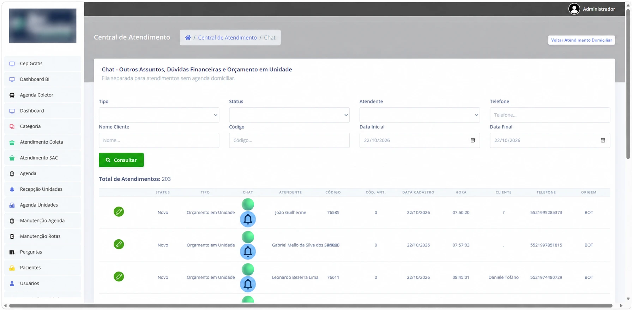
Task: Click phone number 5521995285373
Action: tap(546, 213)
